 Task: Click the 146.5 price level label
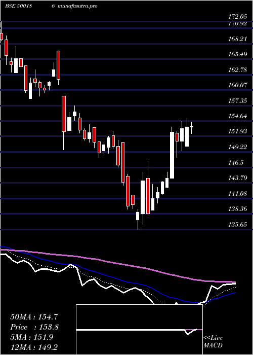235,163
